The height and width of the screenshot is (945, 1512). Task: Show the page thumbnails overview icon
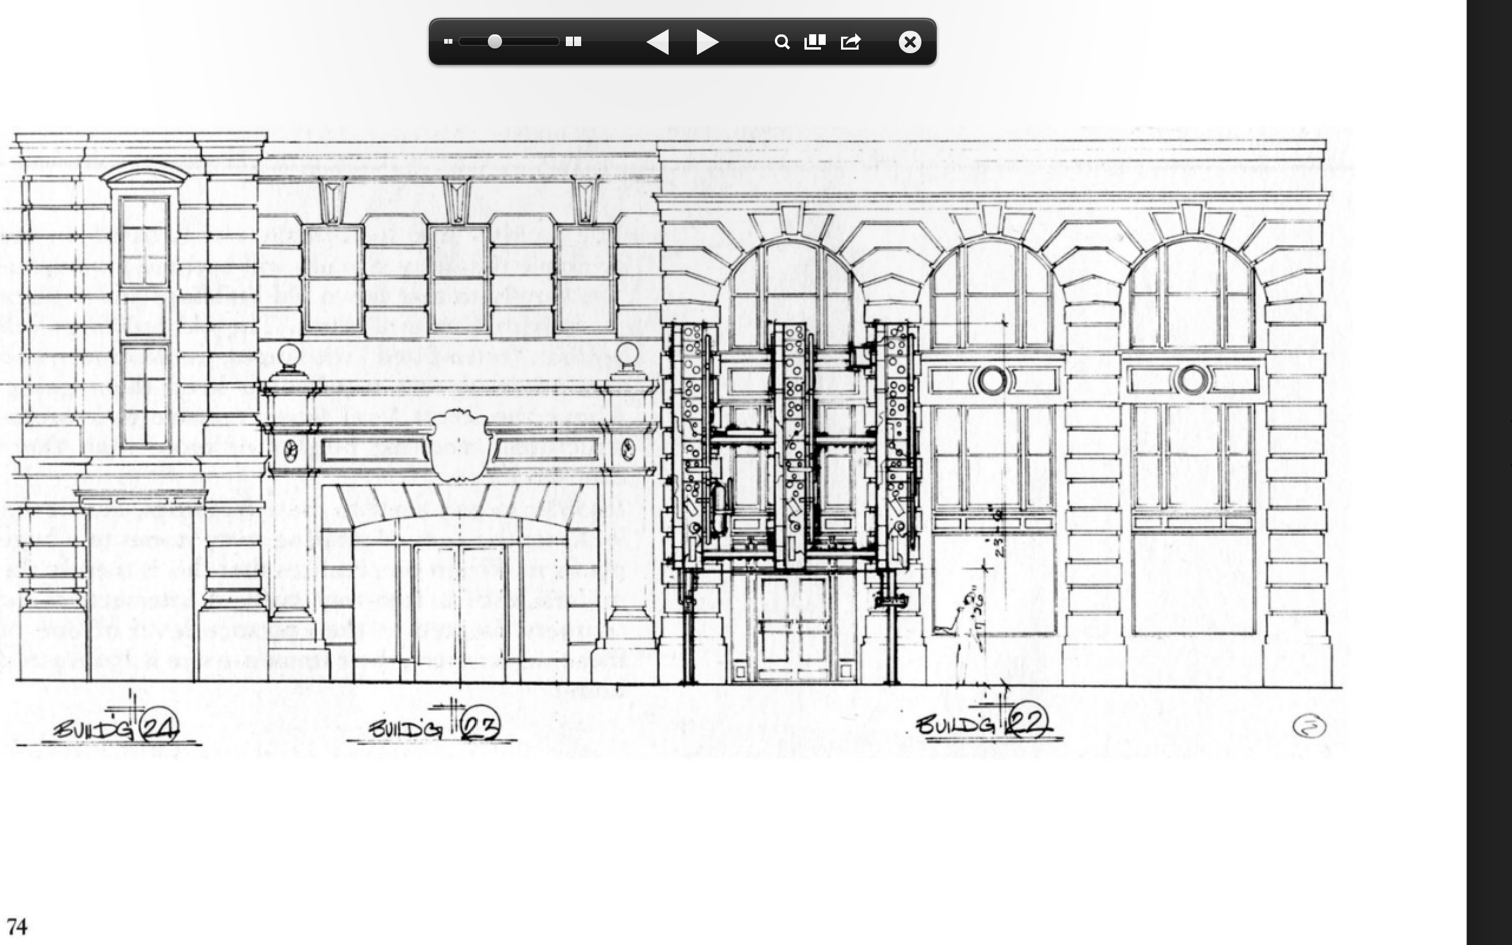click(x=814, y=42)
